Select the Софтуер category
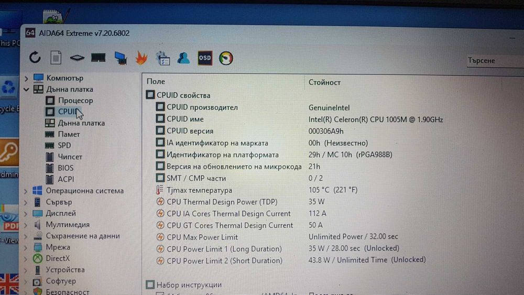524x295 pixels. click(x=61, y=281)
